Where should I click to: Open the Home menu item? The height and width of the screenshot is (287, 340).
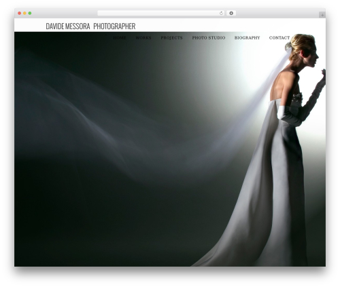[x=120, y=38]
